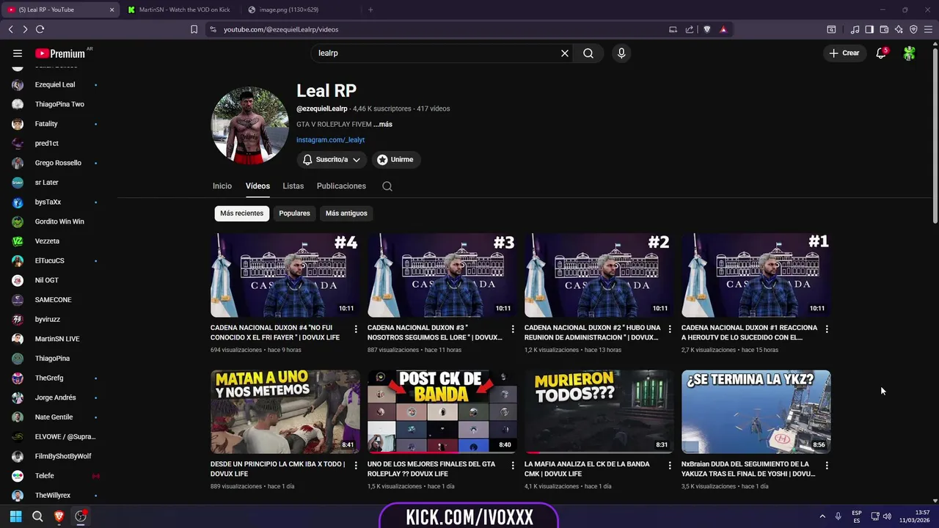939x528 pixels.
Task: Open the Suscrito/a subscription dropdown
Action: tap(332, 159)
